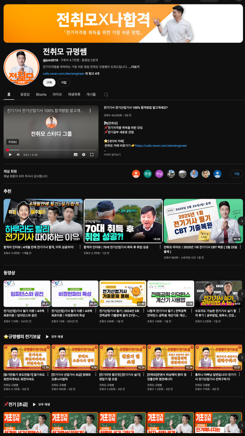Select the 홈 tab
The image size is (245, 436).
click(x=9, y=94)
